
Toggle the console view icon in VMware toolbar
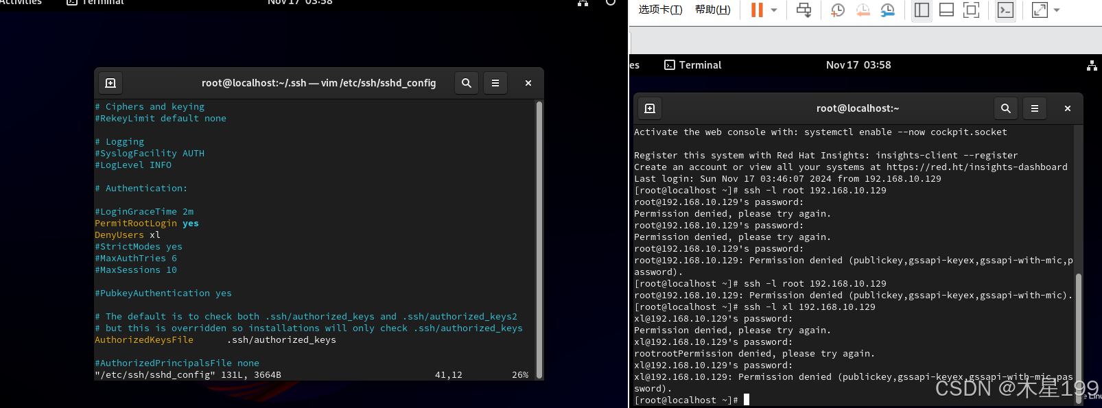[x=1005, y=10]
